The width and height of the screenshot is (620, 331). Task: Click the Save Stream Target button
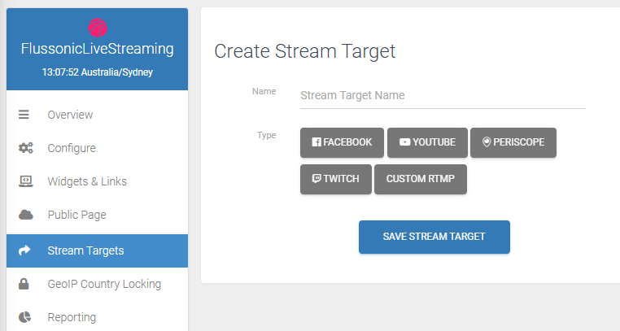(x=434, y=237)
